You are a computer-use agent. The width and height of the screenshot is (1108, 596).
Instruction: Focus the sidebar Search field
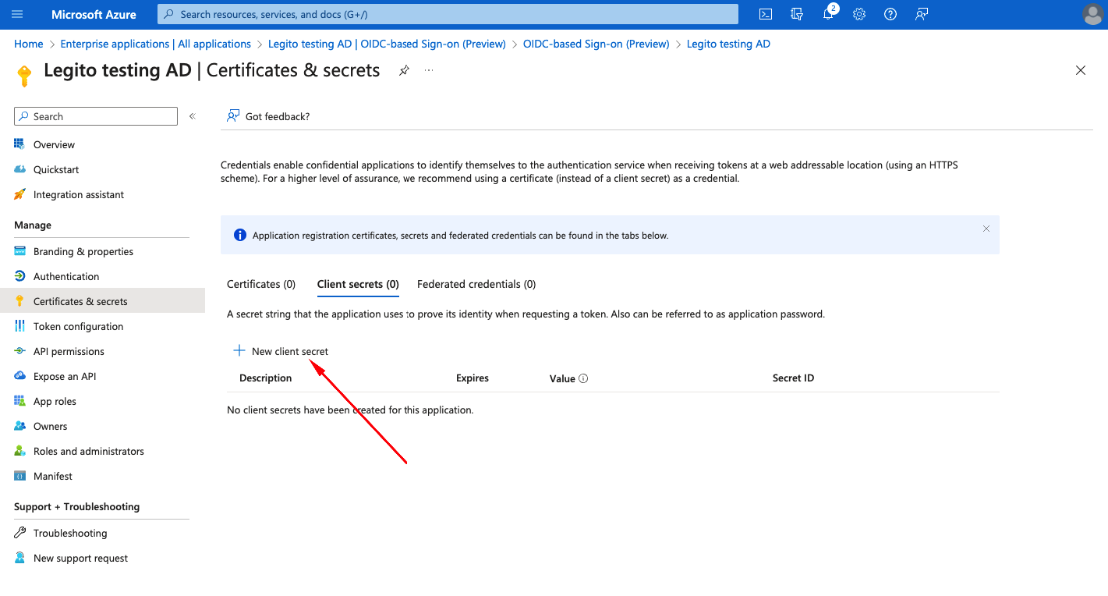pos(96,116)
